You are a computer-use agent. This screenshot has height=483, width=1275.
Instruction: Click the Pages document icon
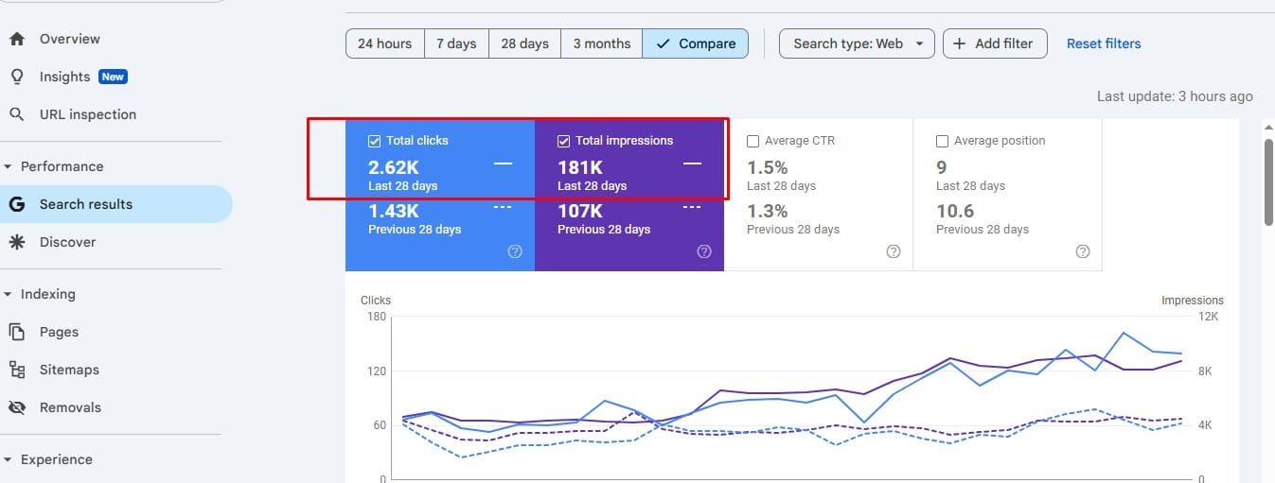(16, 332)
